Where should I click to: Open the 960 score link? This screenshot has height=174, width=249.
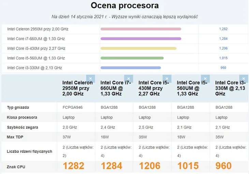click(223, 68)
